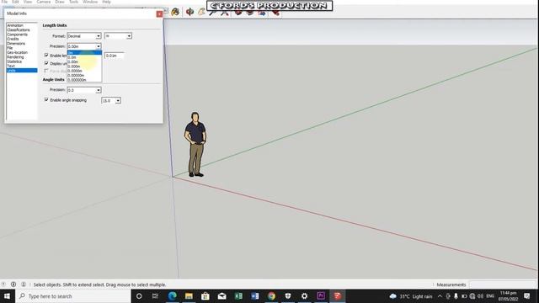Open the weather widget showing Light rain
Screen dimensions: 539x303
point(411,296)
